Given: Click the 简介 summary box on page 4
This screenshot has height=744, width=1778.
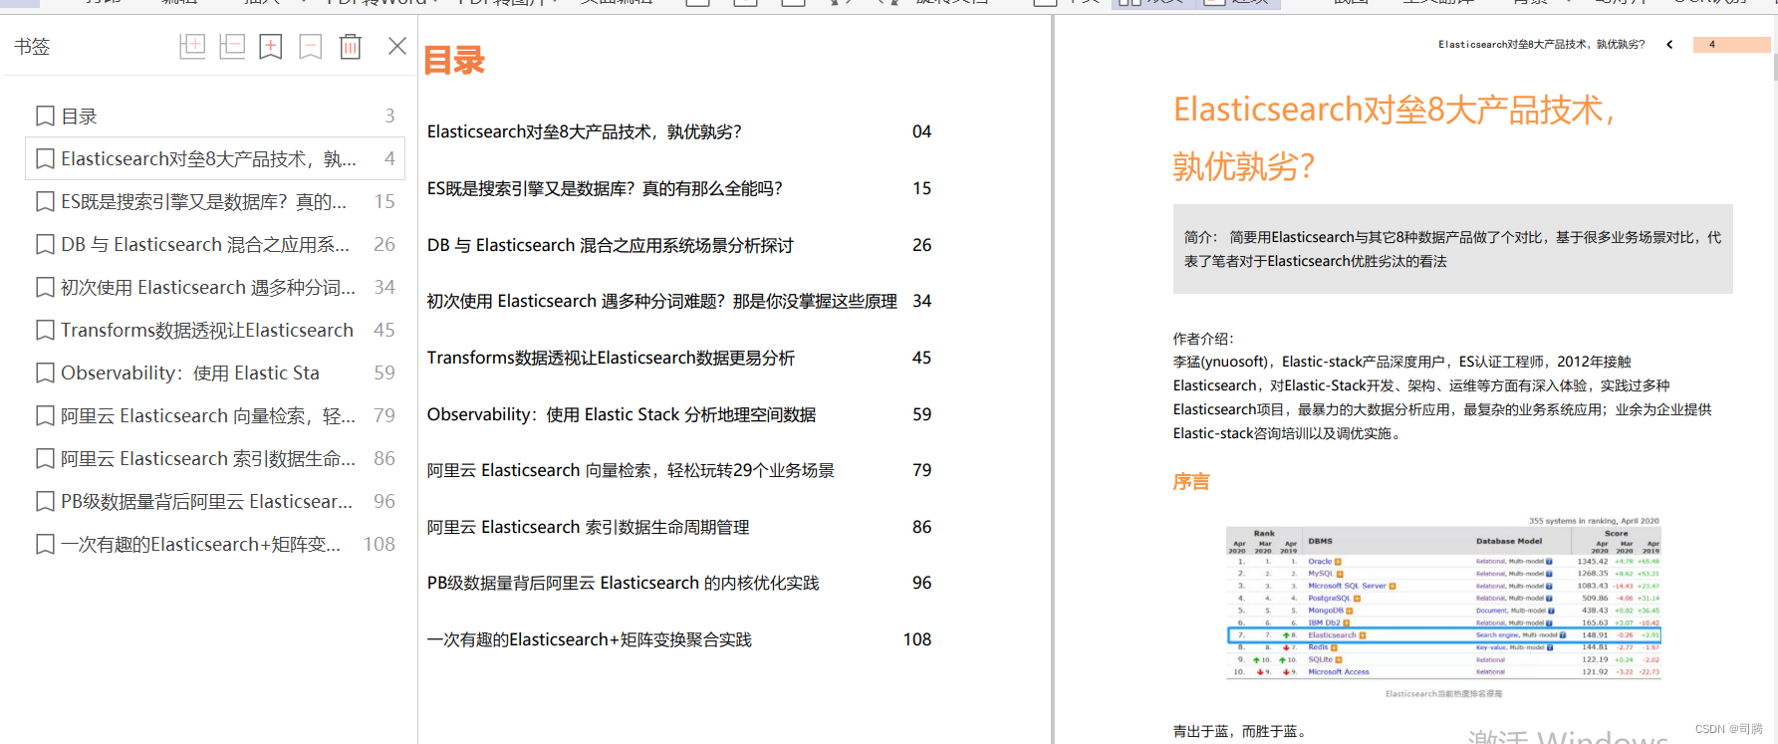Looking at the screenshot, I should [1452, 249].
